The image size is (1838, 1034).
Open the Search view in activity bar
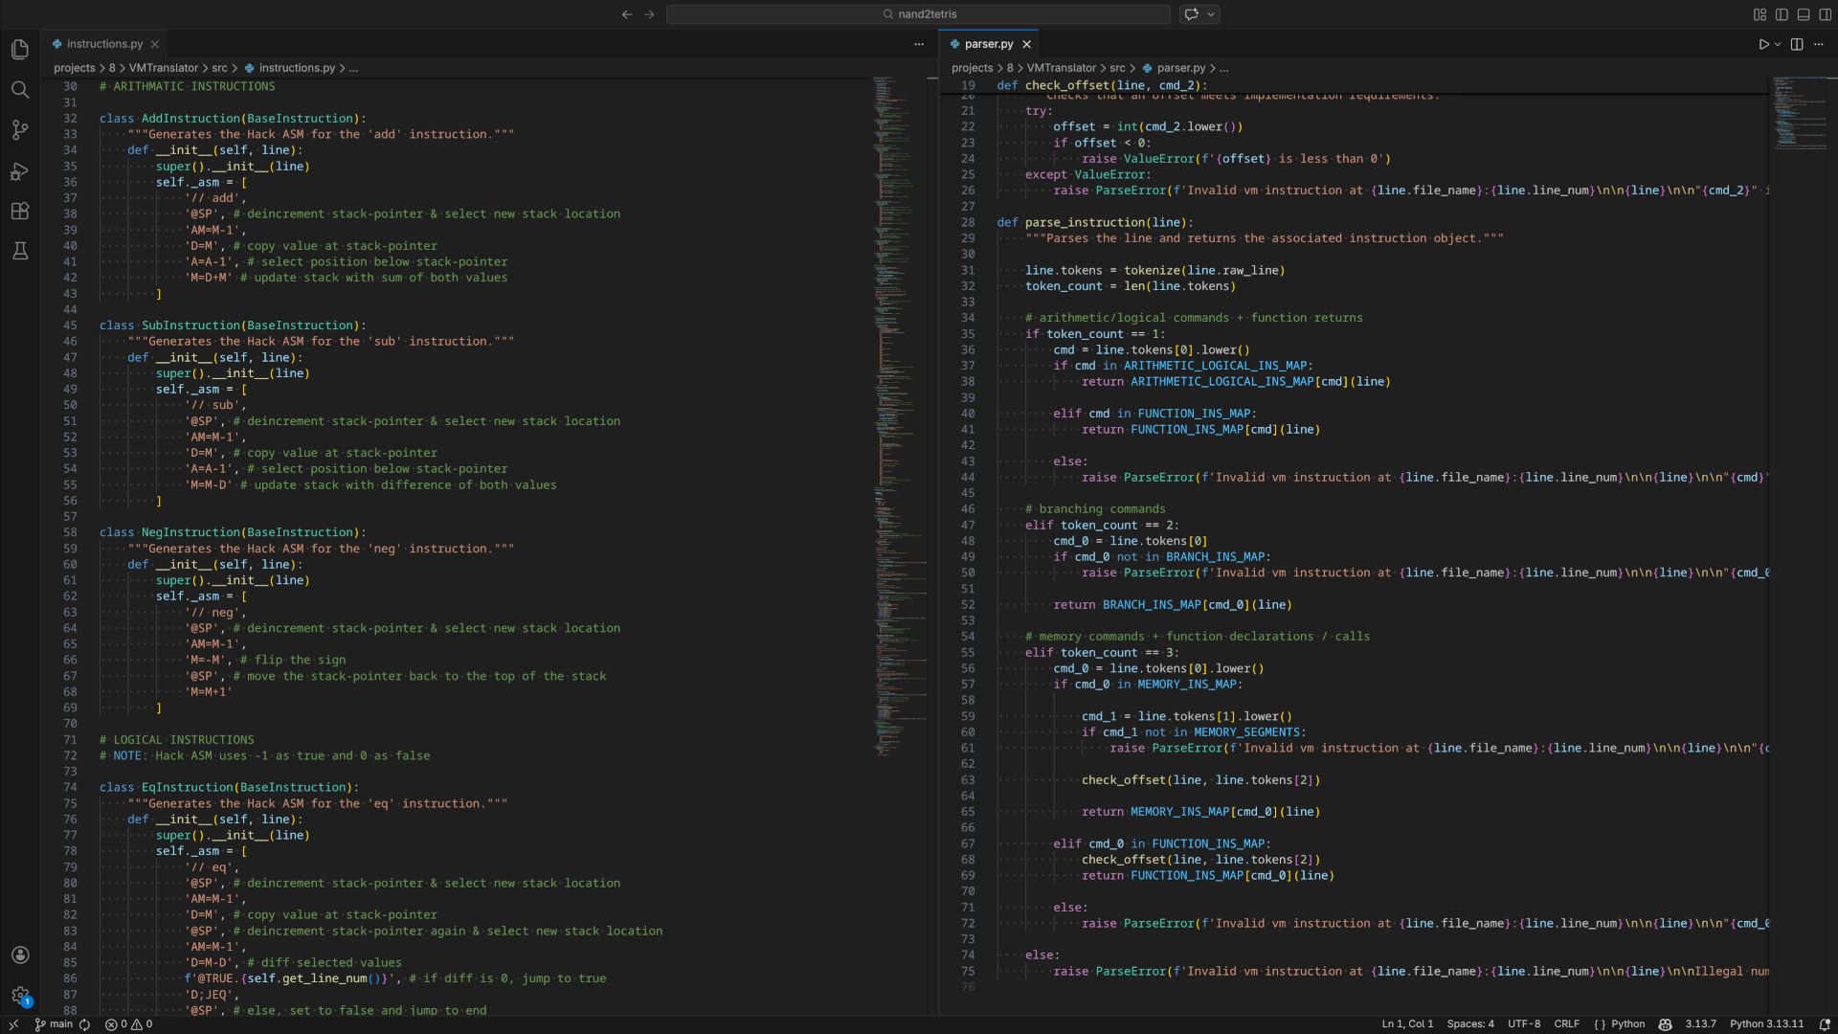point(20,89)
